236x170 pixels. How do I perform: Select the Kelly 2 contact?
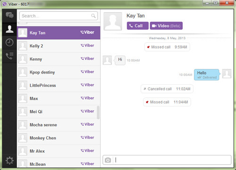point(59,46)
